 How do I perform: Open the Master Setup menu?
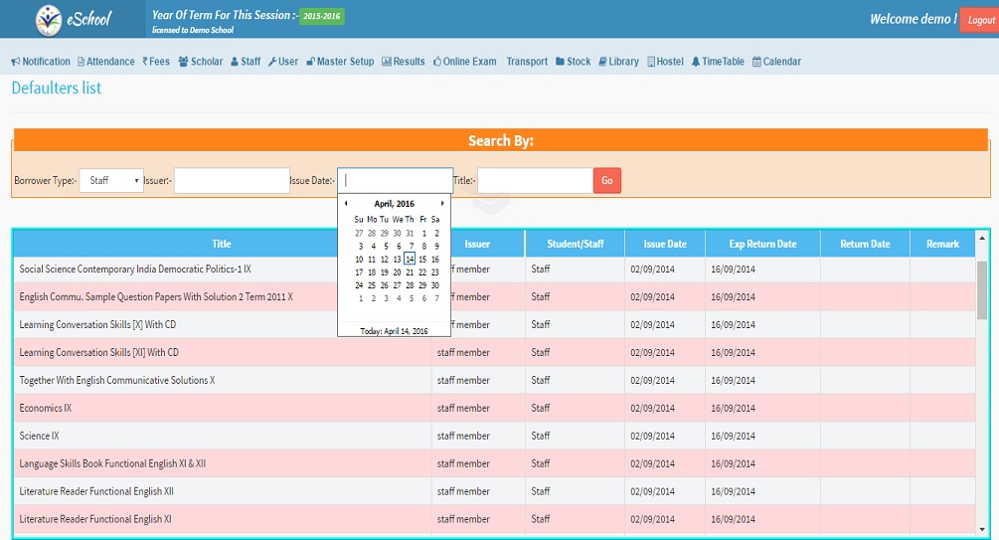340,62
